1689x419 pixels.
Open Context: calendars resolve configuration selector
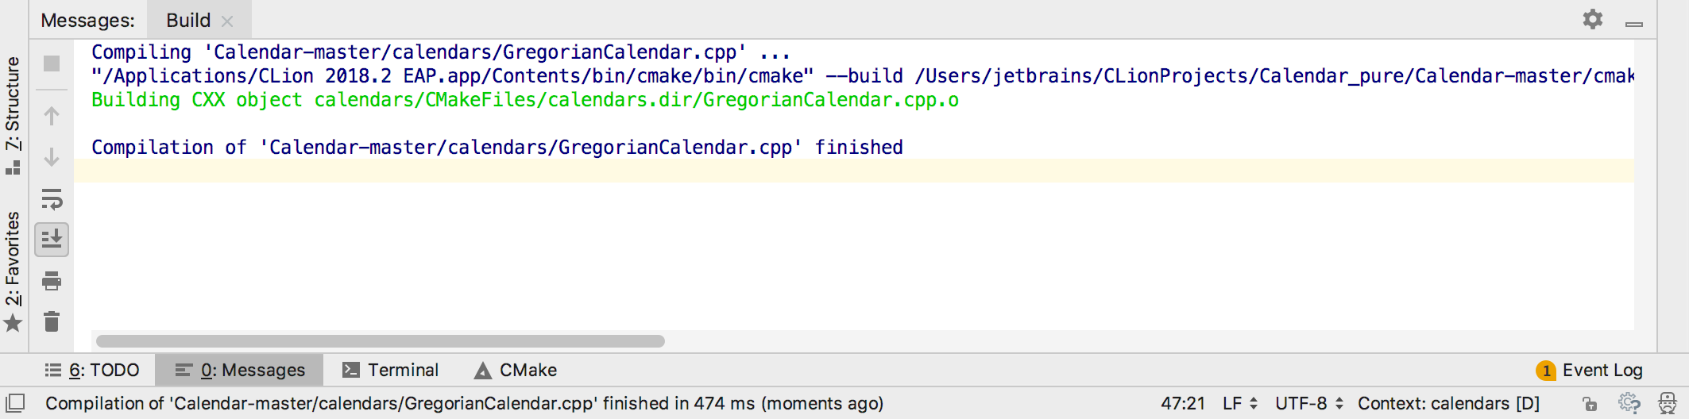(1447, 403)
